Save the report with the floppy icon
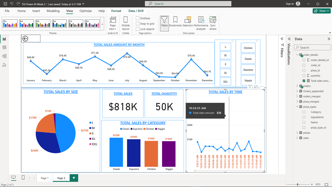 (x=5, y=4)
